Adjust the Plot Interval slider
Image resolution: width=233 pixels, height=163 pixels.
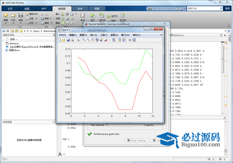(x=107, y=125)
